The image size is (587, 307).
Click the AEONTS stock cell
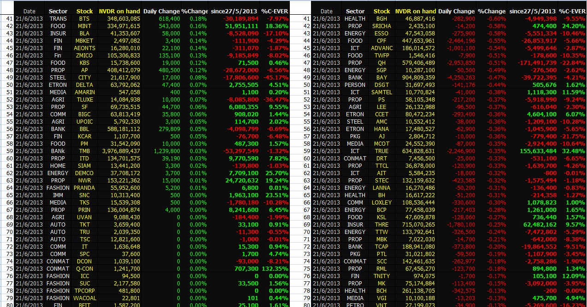click(x=84, y=48)
